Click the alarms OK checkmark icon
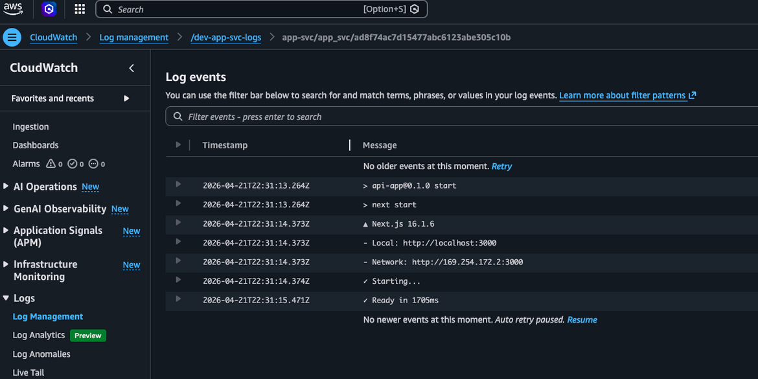The width and height of the screenshot is (758, 379). click(x=73, y=164)
